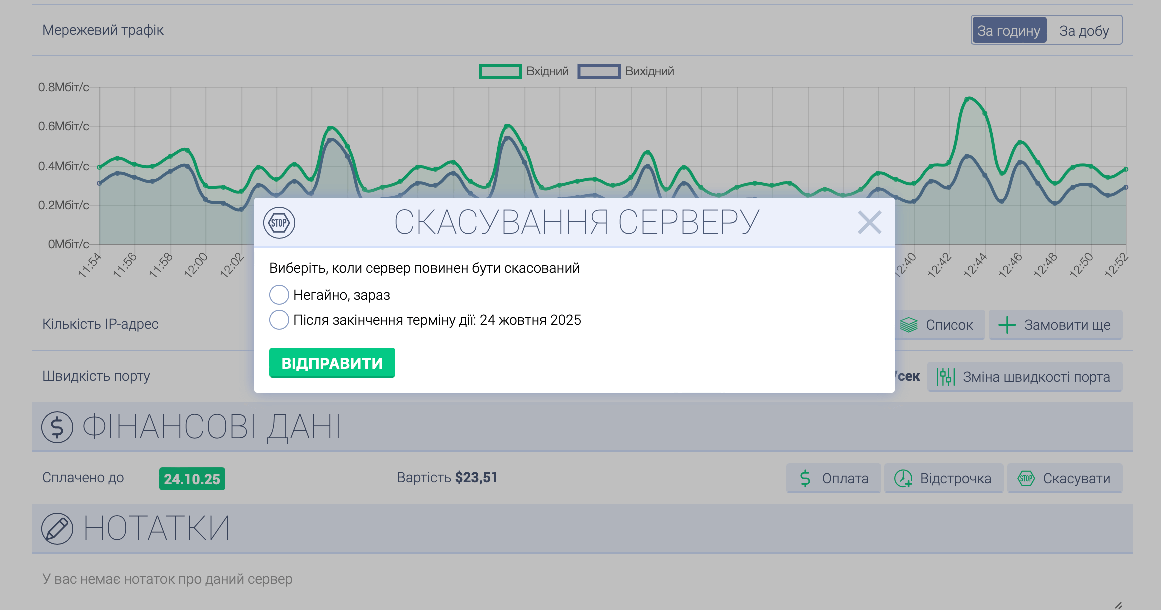Click the clock icon in Відстрочка button
This screenshot has height=610, width=1161.
[x=903, y=478]
